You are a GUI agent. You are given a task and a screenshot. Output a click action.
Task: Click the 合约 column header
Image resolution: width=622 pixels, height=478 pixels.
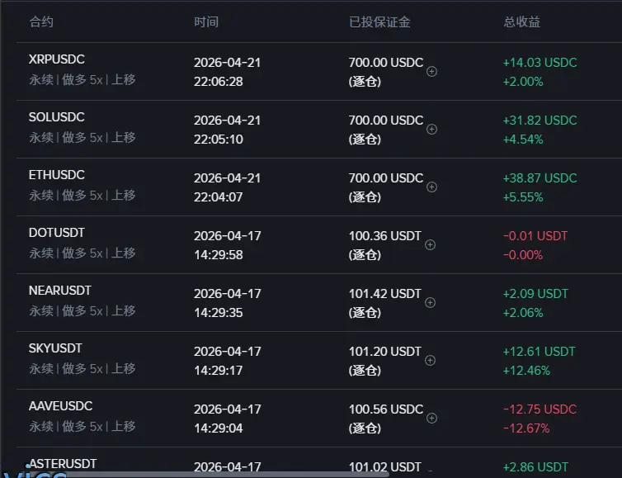tap(41, 22)
